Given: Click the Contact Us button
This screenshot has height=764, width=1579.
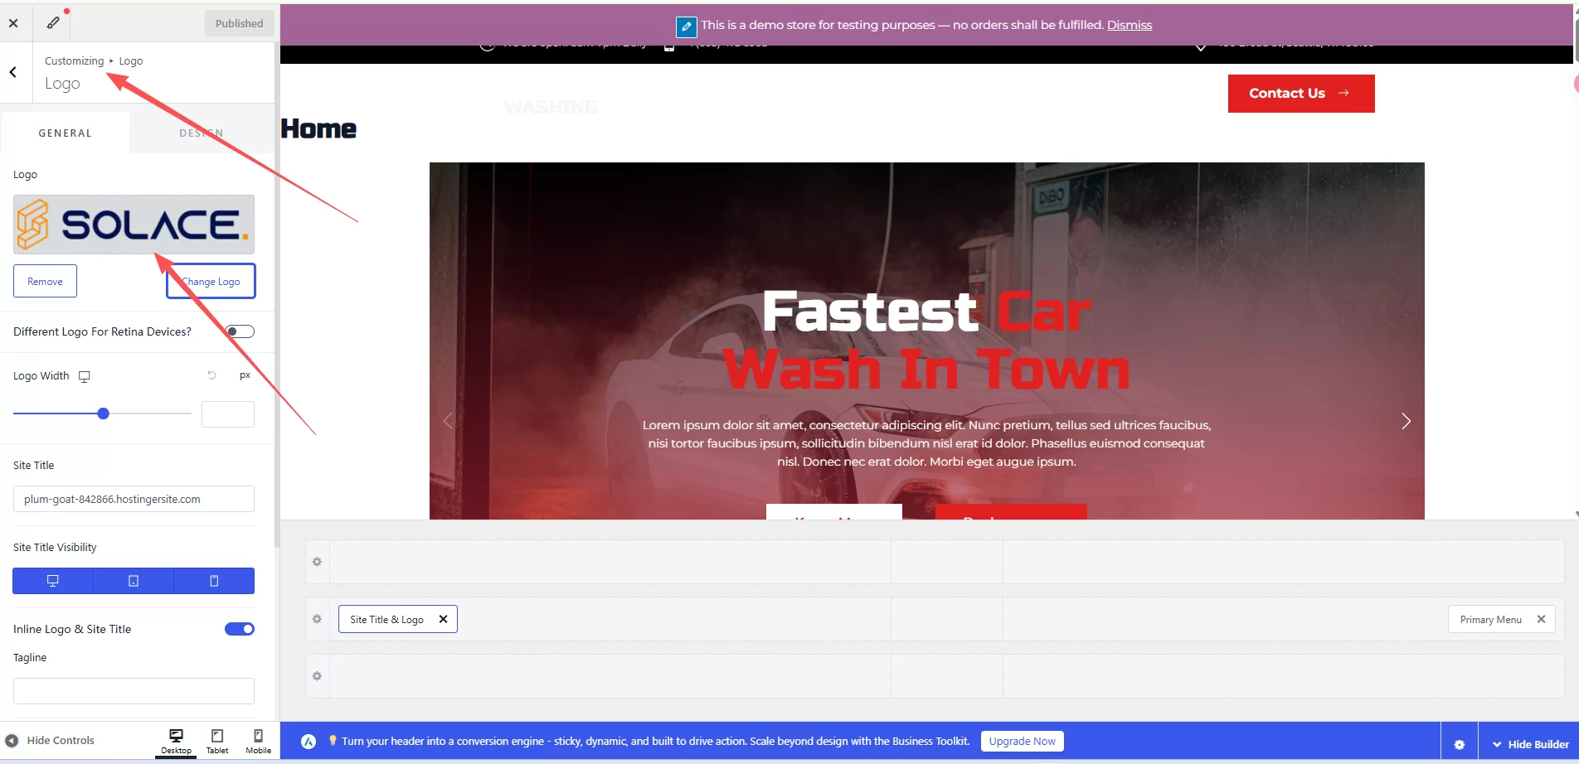Looking at the screenshot, I should (1301, 94).
